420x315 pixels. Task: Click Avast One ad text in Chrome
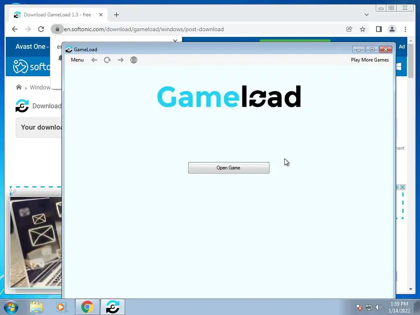pos(32,47)
